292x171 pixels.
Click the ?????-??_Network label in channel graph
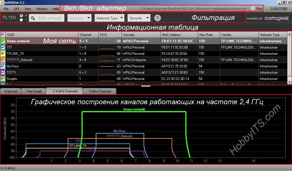119,136
